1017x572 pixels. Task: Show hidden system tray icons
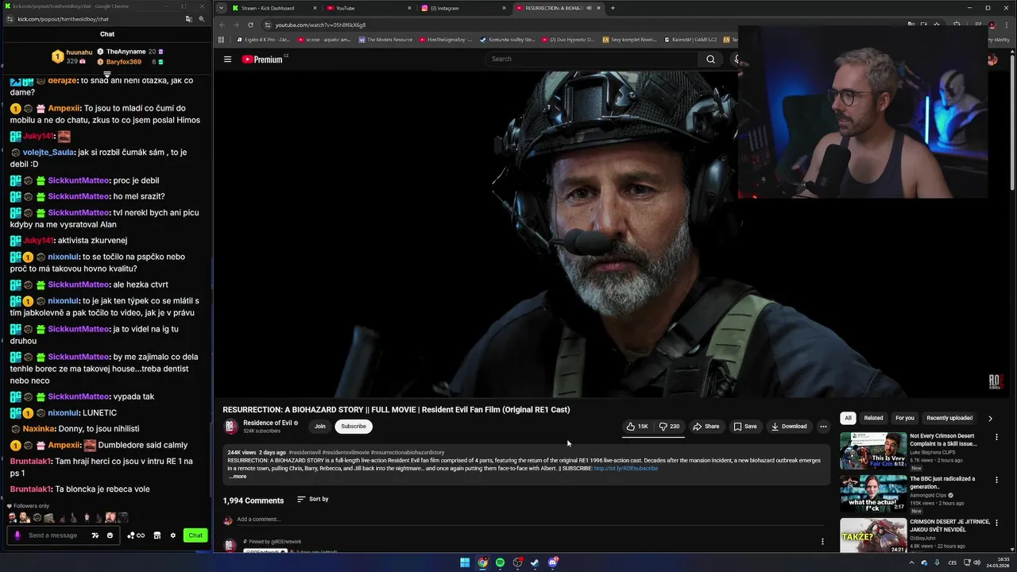click(x=911, y=562)
